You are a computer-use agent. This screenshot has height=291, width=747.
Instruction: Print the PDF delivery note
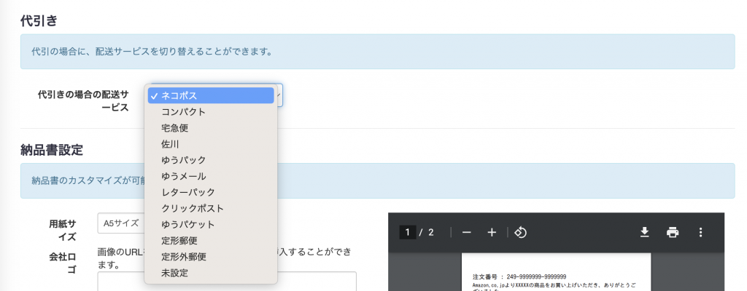672,232
